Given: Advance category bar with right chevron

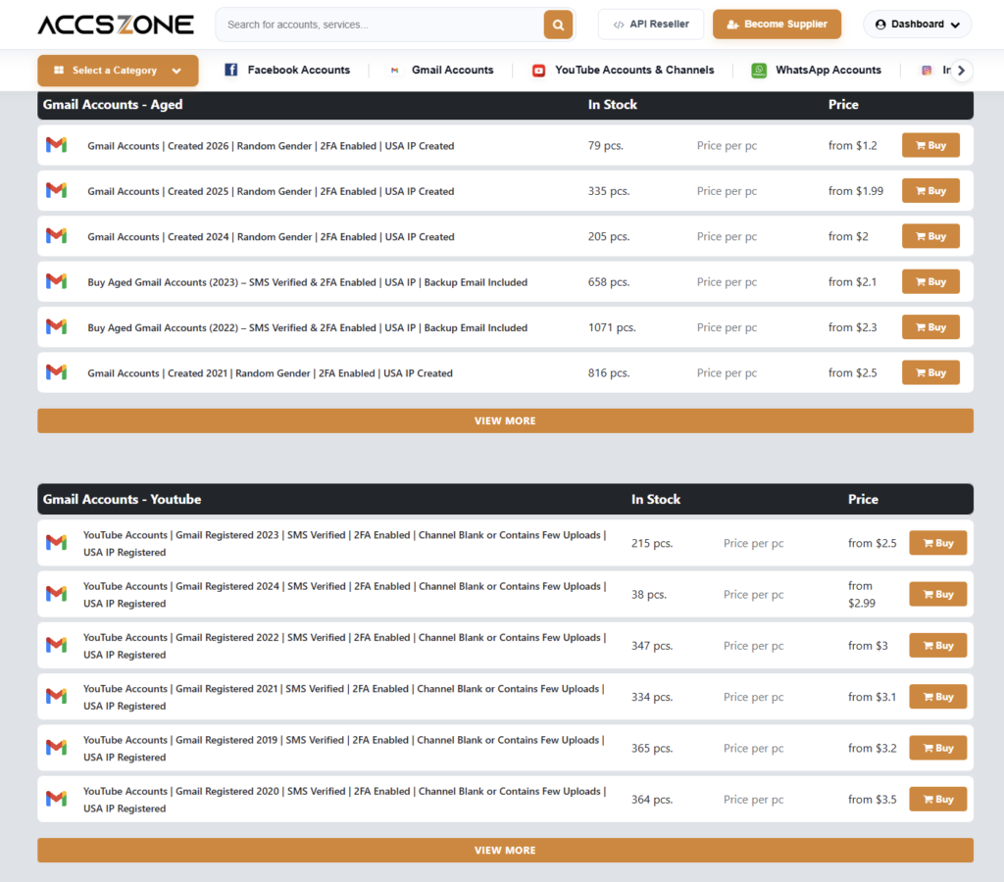Looking at the screenshot, I should point(961,71).
